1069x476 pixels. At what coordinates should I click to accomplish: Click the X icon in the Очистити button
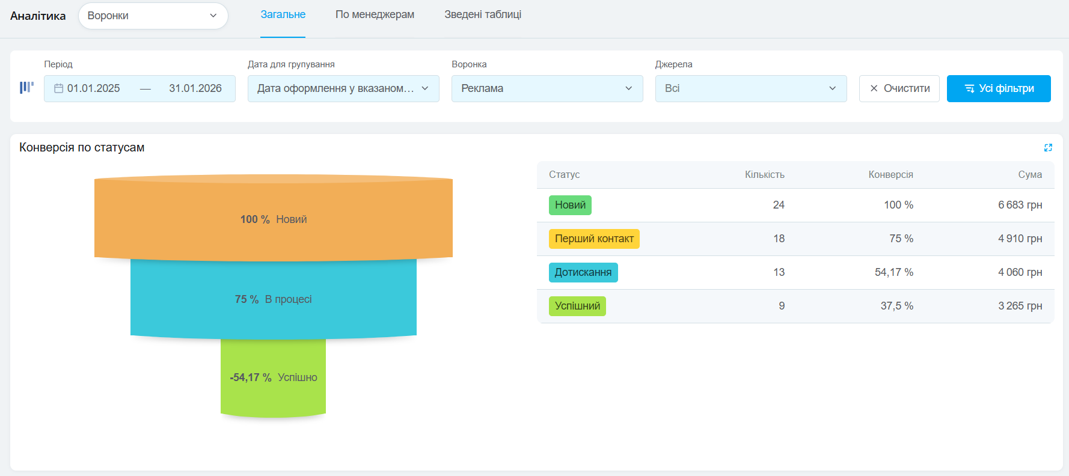coord(874,88)
